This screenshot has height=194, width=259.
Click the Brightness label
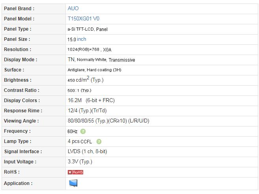click(x=18, y=80)
